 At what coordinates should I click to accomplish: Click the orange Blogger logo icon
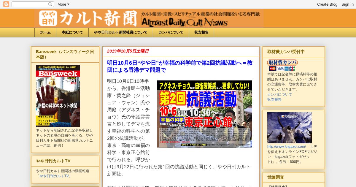pyautogui.click(x=6, y=4)
